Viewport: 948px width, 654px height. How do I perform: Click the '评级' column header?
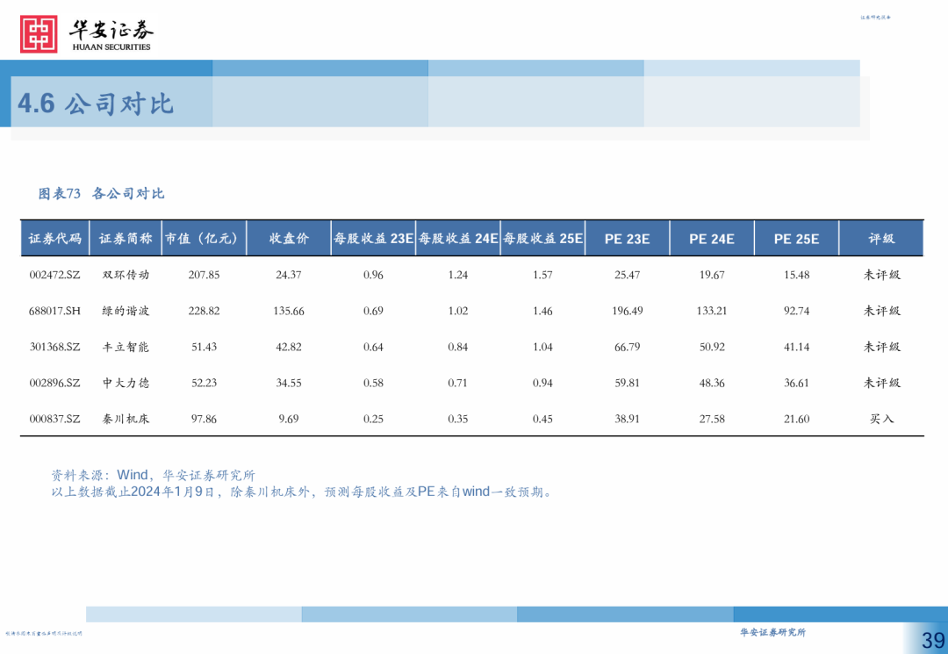[x=881, y=238]
